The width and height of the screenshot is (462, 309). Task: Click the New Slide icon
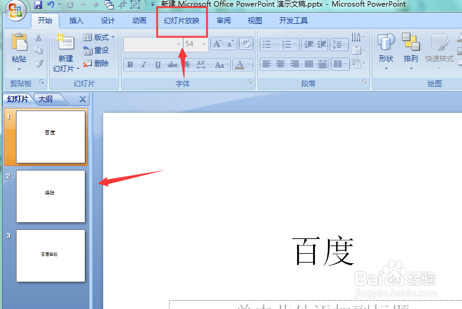[x=66, y=42]
